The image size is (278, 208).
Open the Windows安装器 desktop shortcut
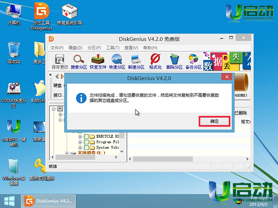point(14,171)
